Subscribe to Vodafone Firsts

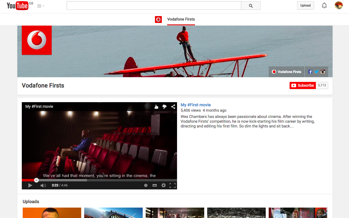(302, 85)
